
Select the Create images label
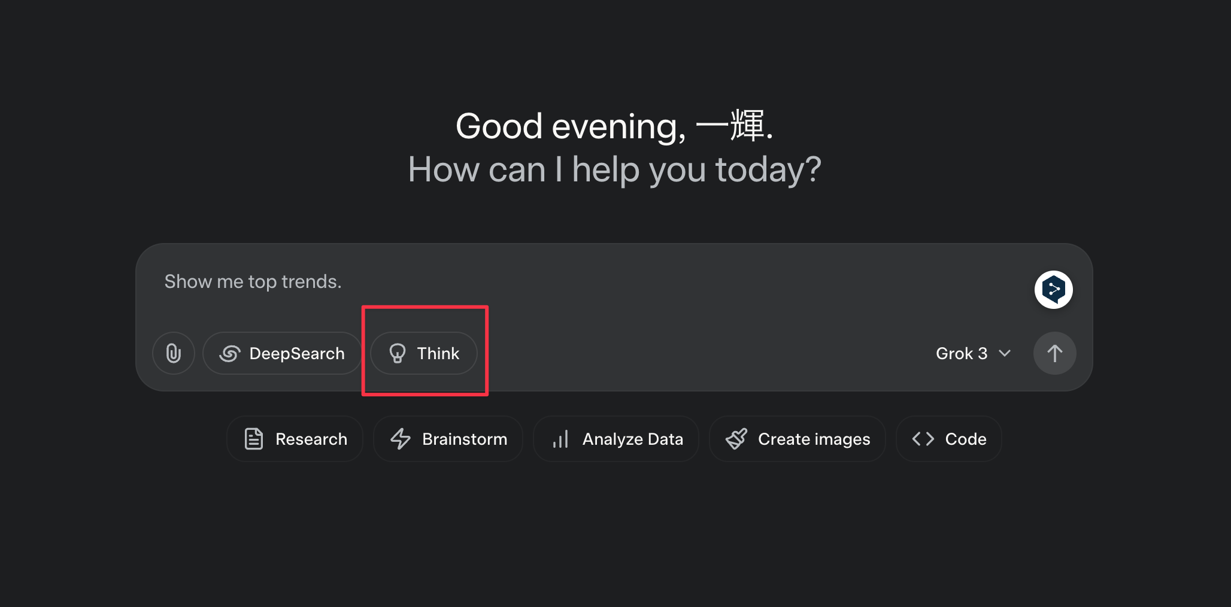pyautogui.click(x=814, y=439)
